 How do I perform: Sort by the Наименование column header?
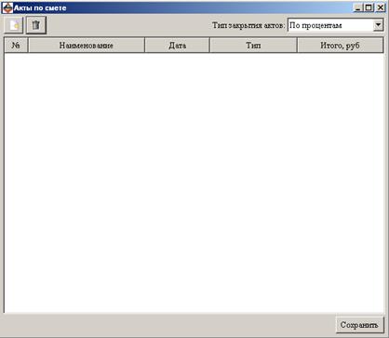[x=87, y=46]
